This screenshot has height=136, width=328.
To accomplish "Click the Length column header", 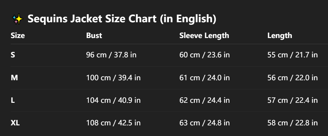I will click(280, 35).
